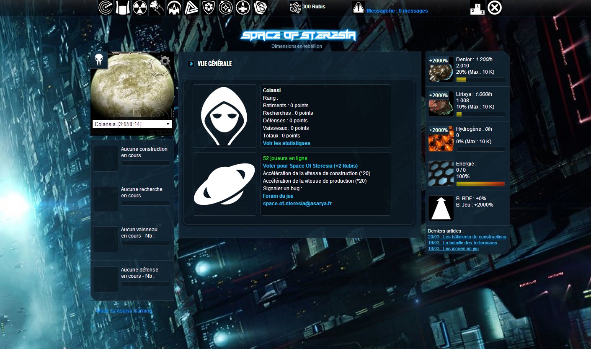This screenshot has height=349, width=591.
Task: Click the Denior resource image
Action: click(x=441, y=69)
